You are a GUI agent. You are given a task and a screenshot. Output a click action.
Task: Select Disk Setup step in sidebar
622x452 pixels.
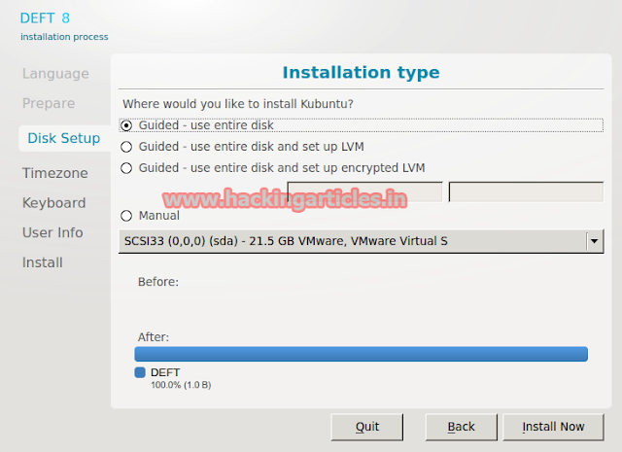pos(63,138)
